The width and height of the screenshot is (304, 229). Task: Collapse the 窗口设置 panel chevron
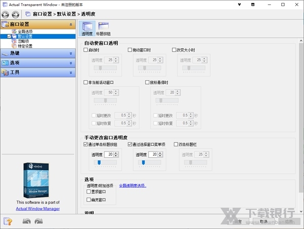(71, 24)
